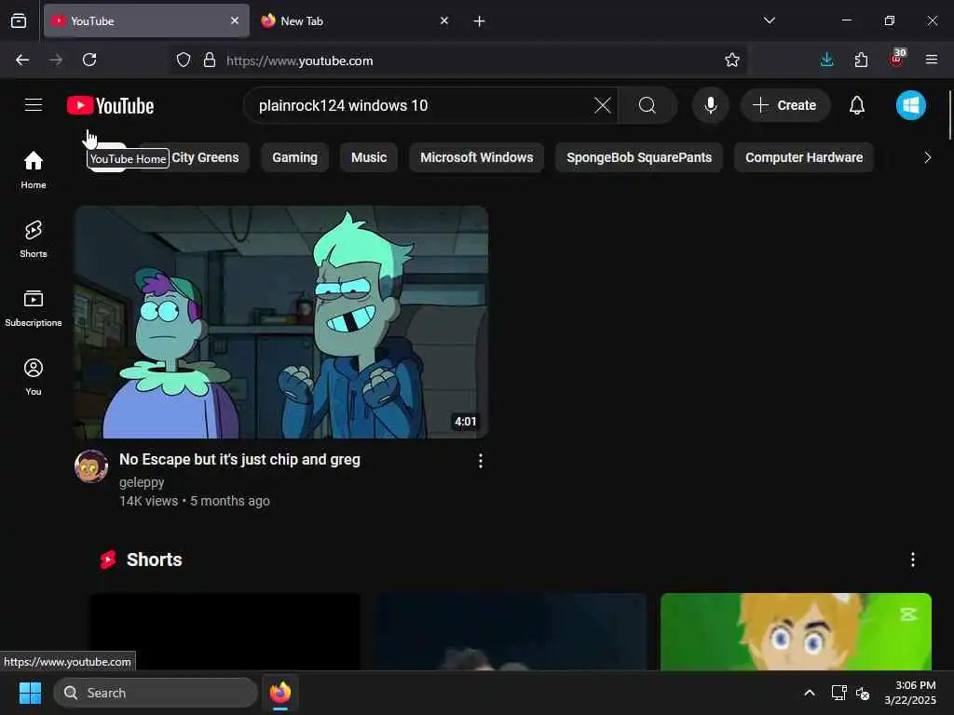Open Firefox View button
Screen dimensions: 954x715
(x=19, y=20)
